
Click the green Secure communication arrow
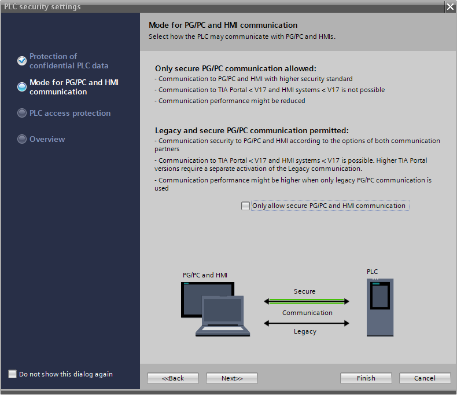click(x=307, y=301)
